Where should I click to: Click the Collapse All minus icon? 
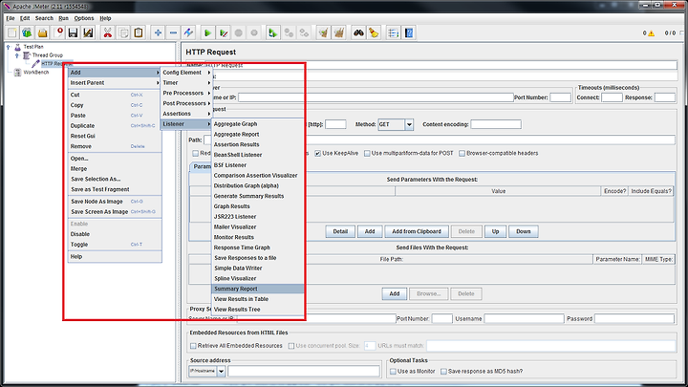tap(173, 32)
